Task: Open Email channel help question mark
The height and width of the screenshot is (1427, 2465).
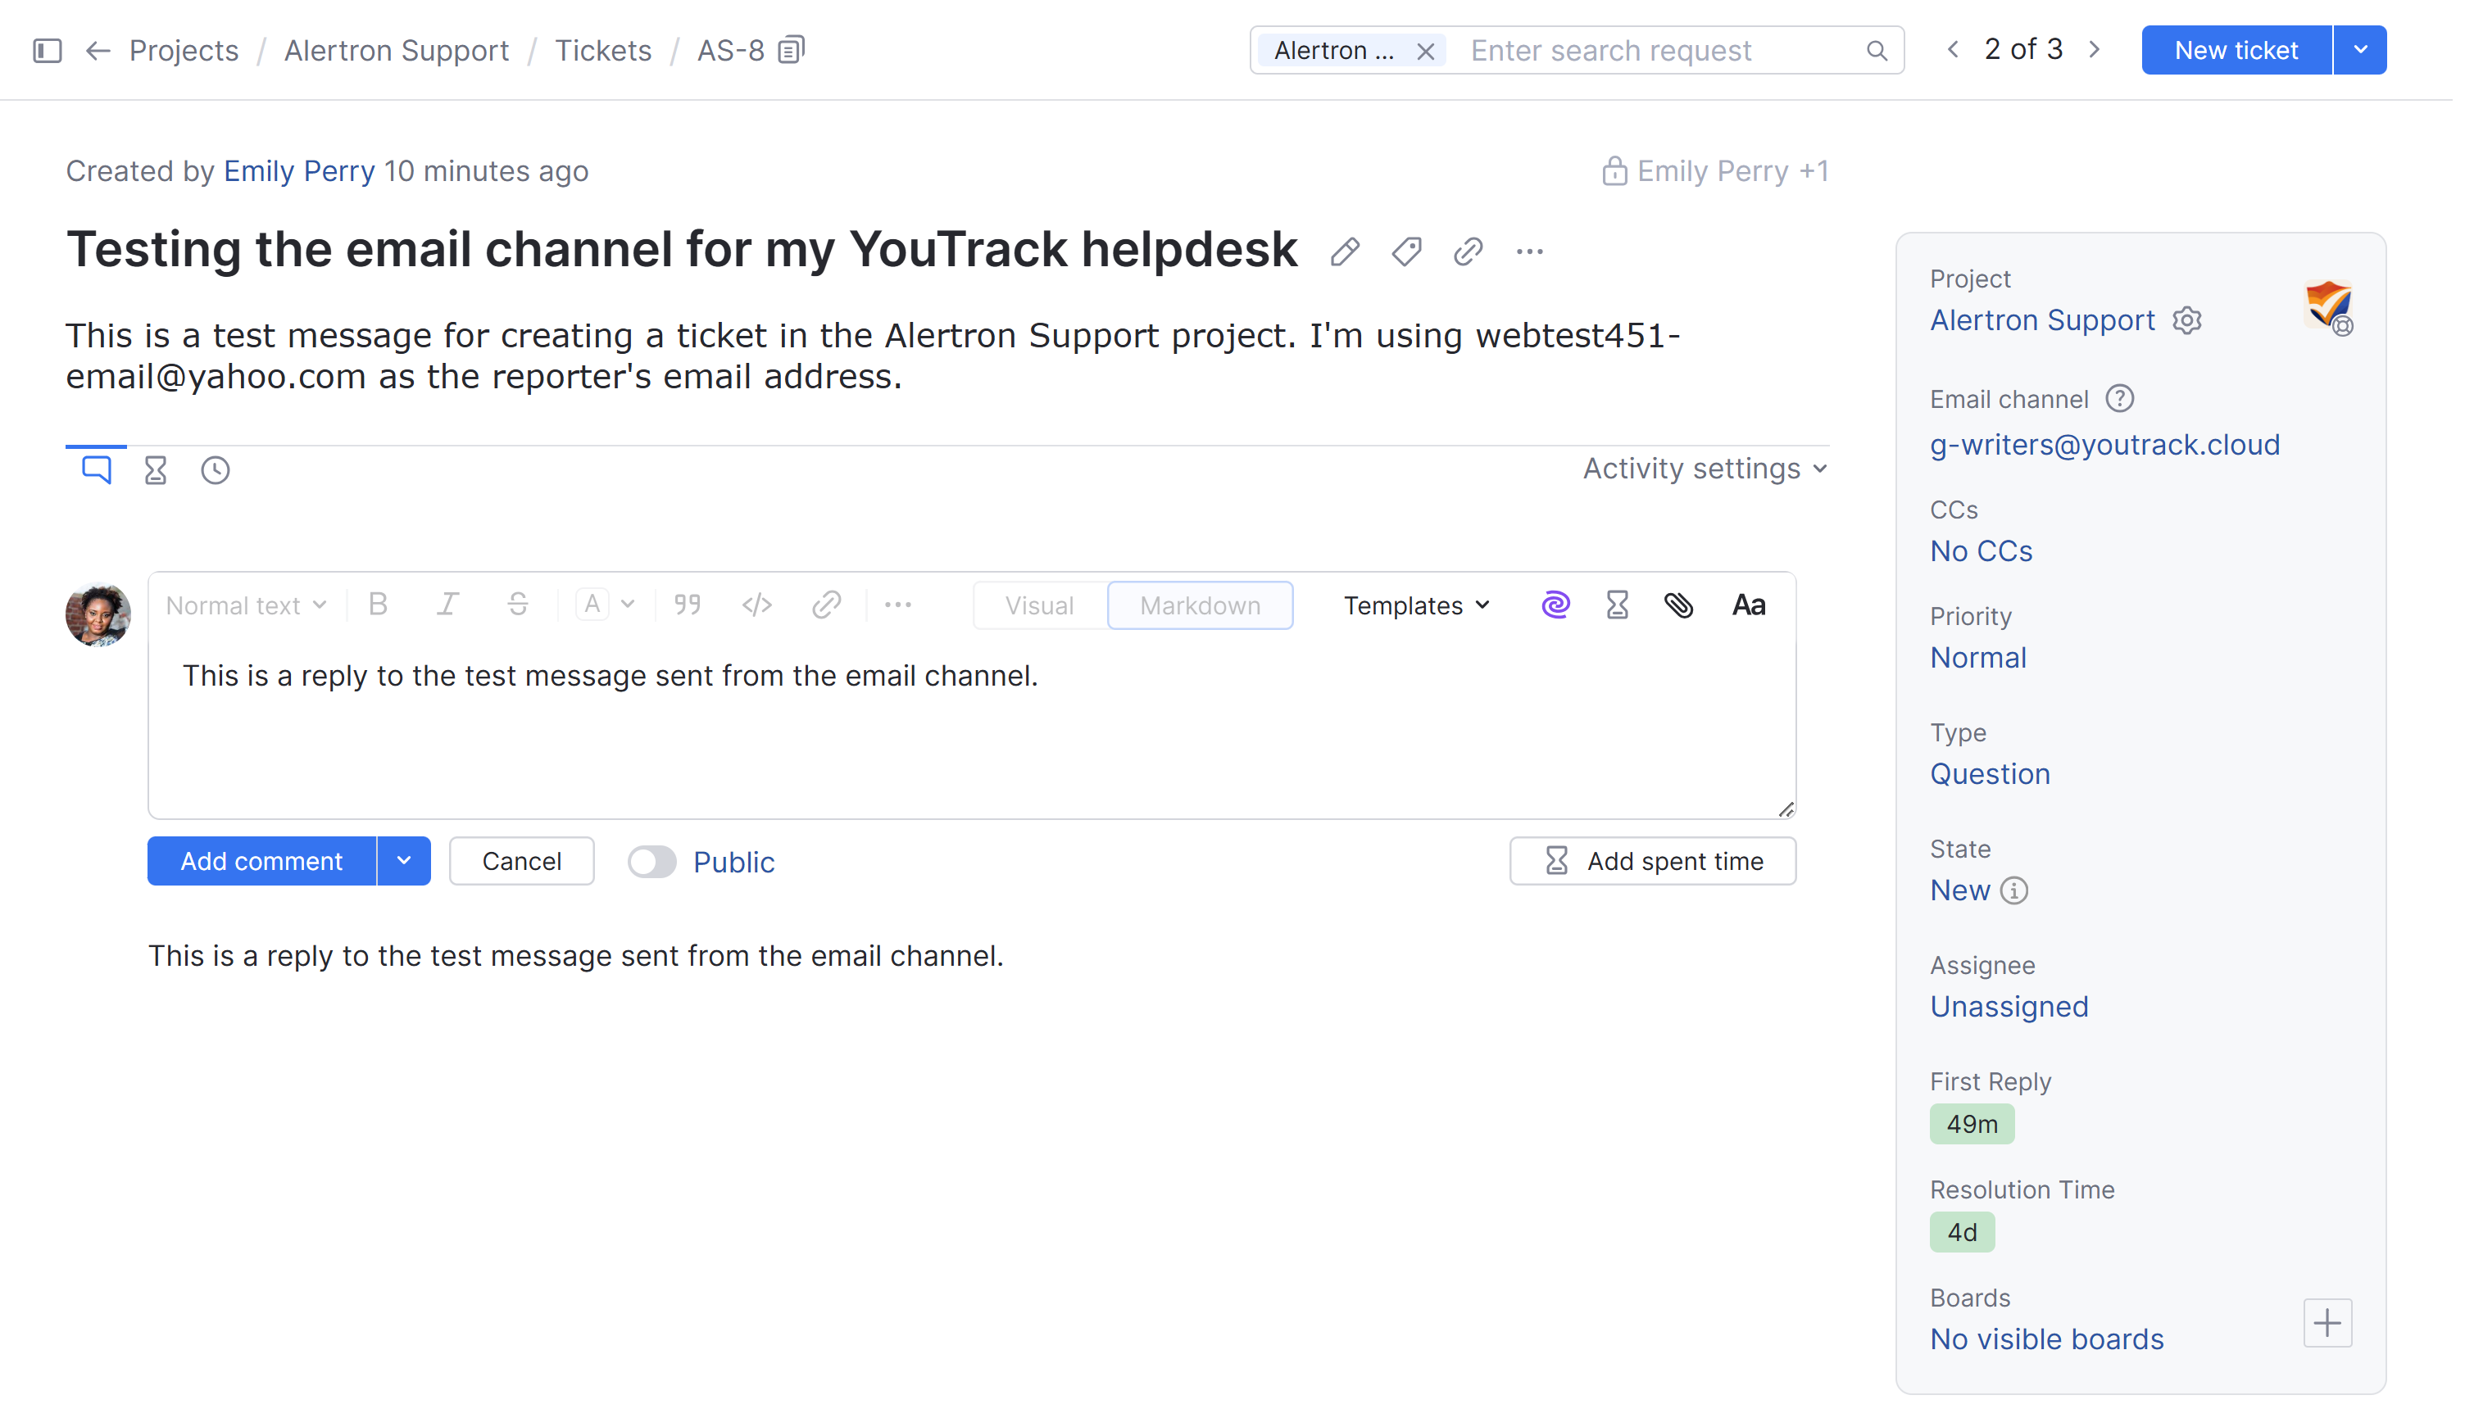Action: click(2120, 397)
